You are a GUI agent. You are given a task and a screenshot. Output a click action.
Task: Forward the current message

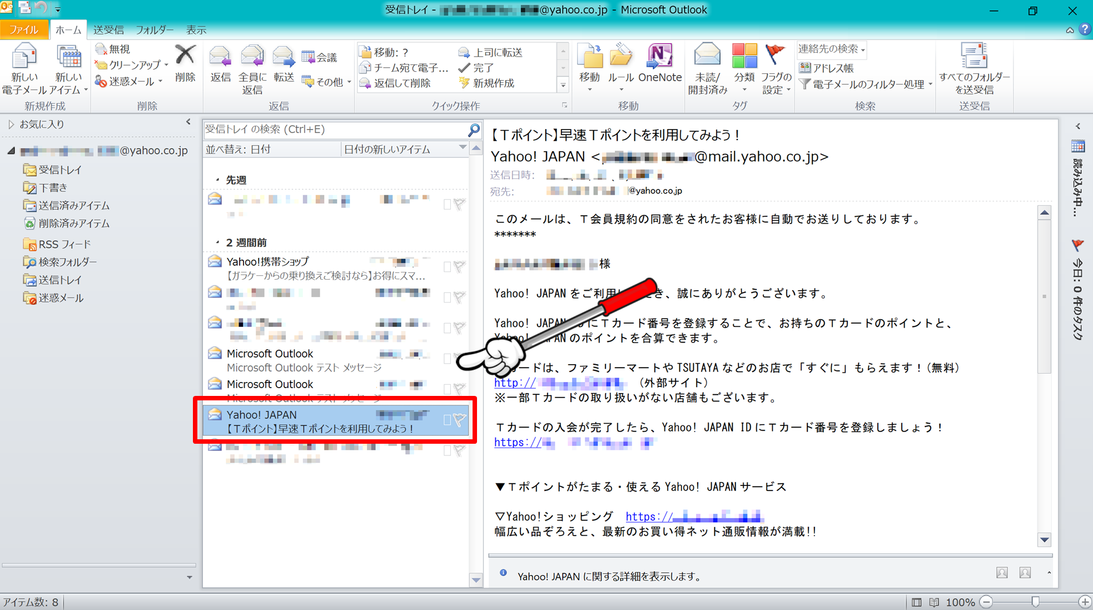coord(284,68)
